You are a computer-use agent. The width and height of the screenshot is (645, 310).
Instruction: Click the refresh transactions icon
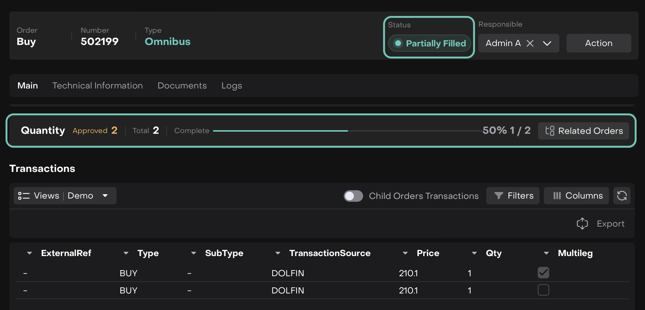(x=622, y=196)
